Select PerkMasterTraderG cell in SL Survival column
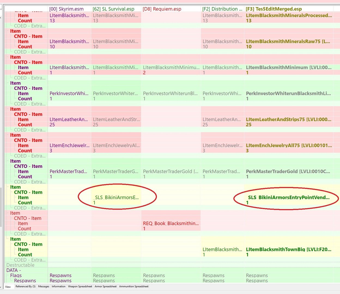The height and width of the screenshot is (294, 340). pos(116,171)
